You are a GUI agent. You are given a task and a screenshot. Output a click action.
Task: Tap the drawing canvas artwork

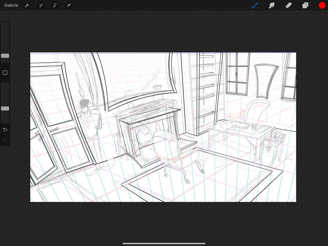(x=163, y=127)
